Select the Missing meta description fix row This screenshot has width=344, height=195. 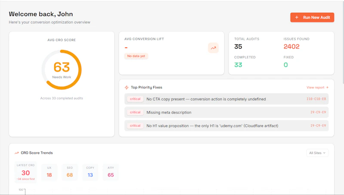(227, 113)
